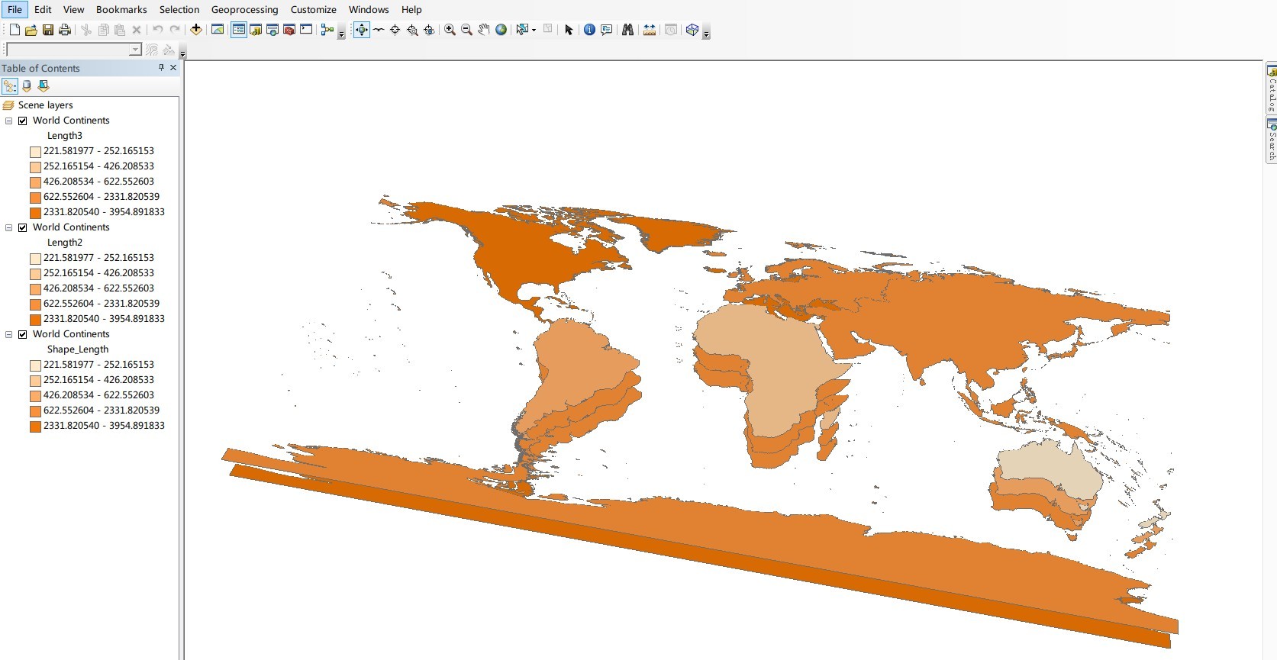The width and height of the screenshot is (1277, 660).
Task: Pick the Select Graphics arrow tool
Action: tap(569, 30)
